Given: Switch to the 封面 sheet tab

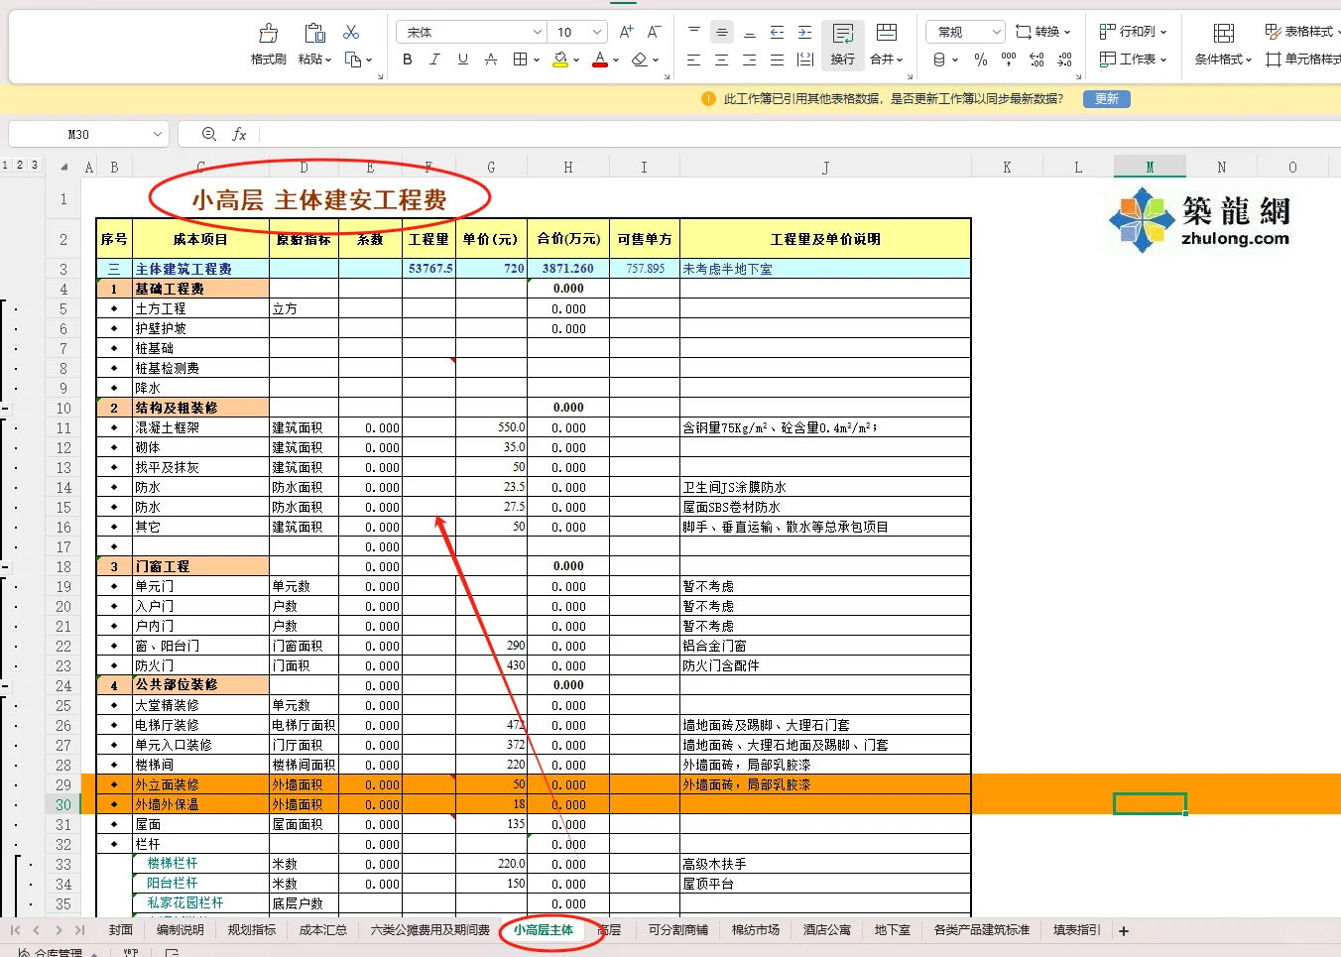Looking at the screenshot, I should point(121,930).
